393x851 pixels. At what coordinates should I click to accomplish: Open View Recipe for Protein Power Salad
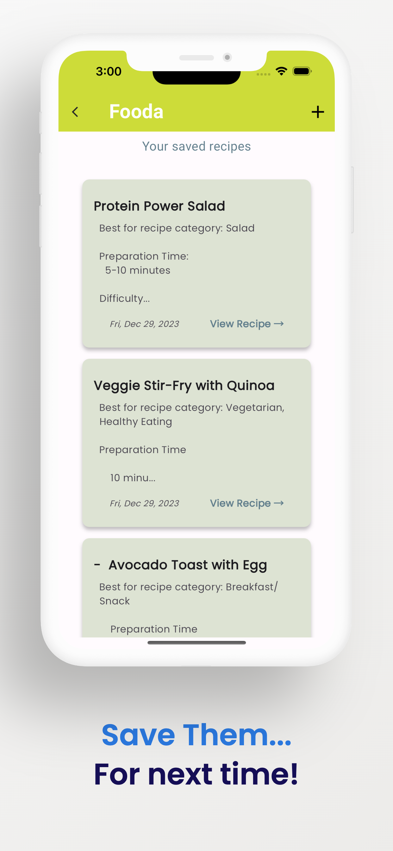pyautogui.click(x=247, y=324)
